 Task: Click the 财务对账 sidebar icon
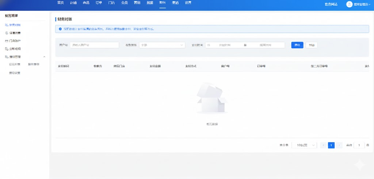pyautogui.click(x=7, y=25)
